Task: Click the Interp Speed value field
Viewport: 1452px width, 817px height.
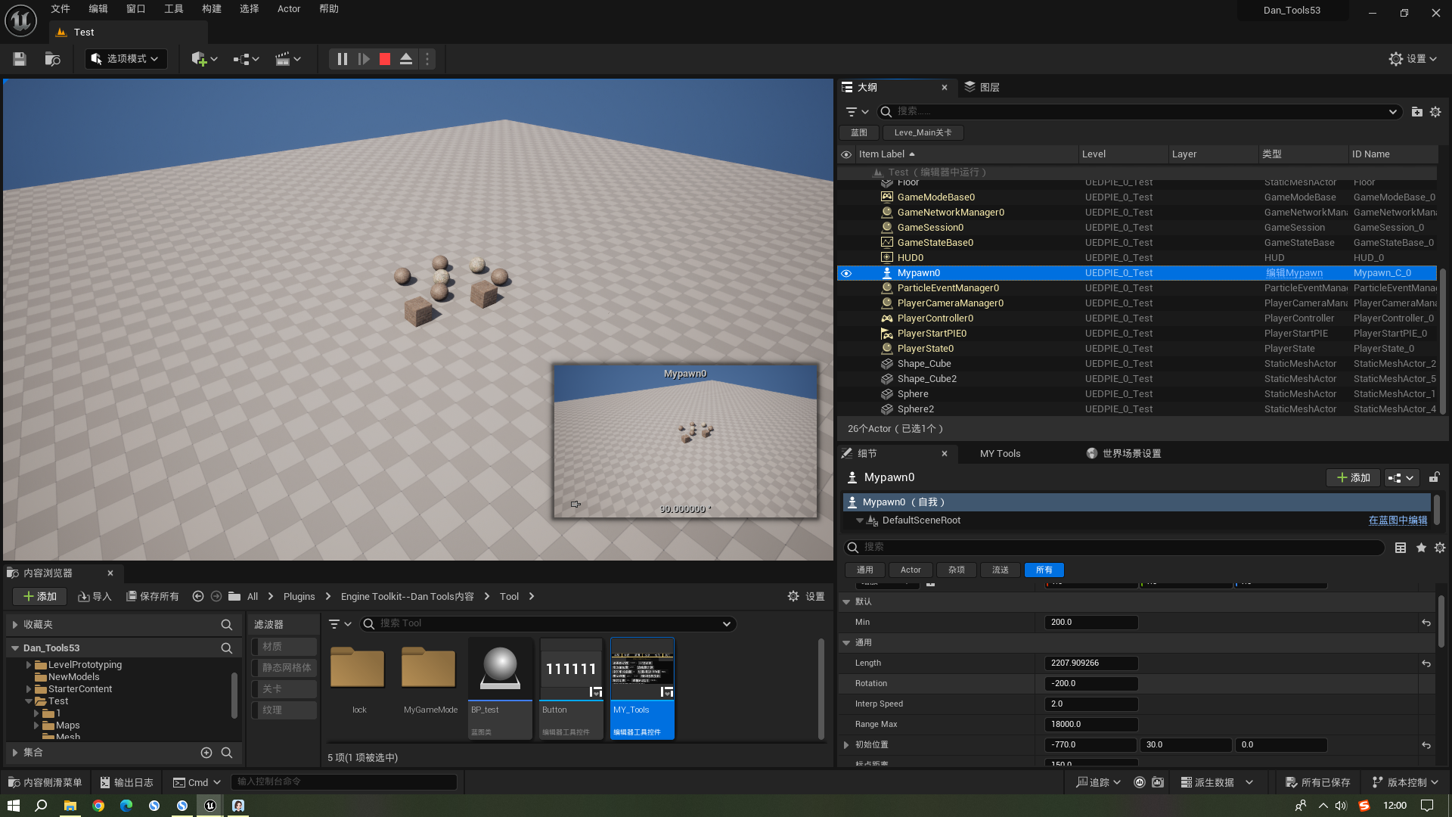Action: (1091, 704)
